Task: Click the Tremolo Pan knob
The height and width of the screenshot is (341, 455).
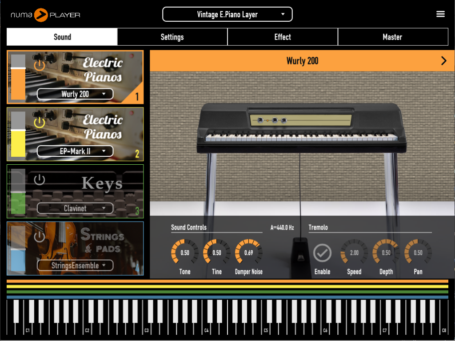Action: [418, 252]
